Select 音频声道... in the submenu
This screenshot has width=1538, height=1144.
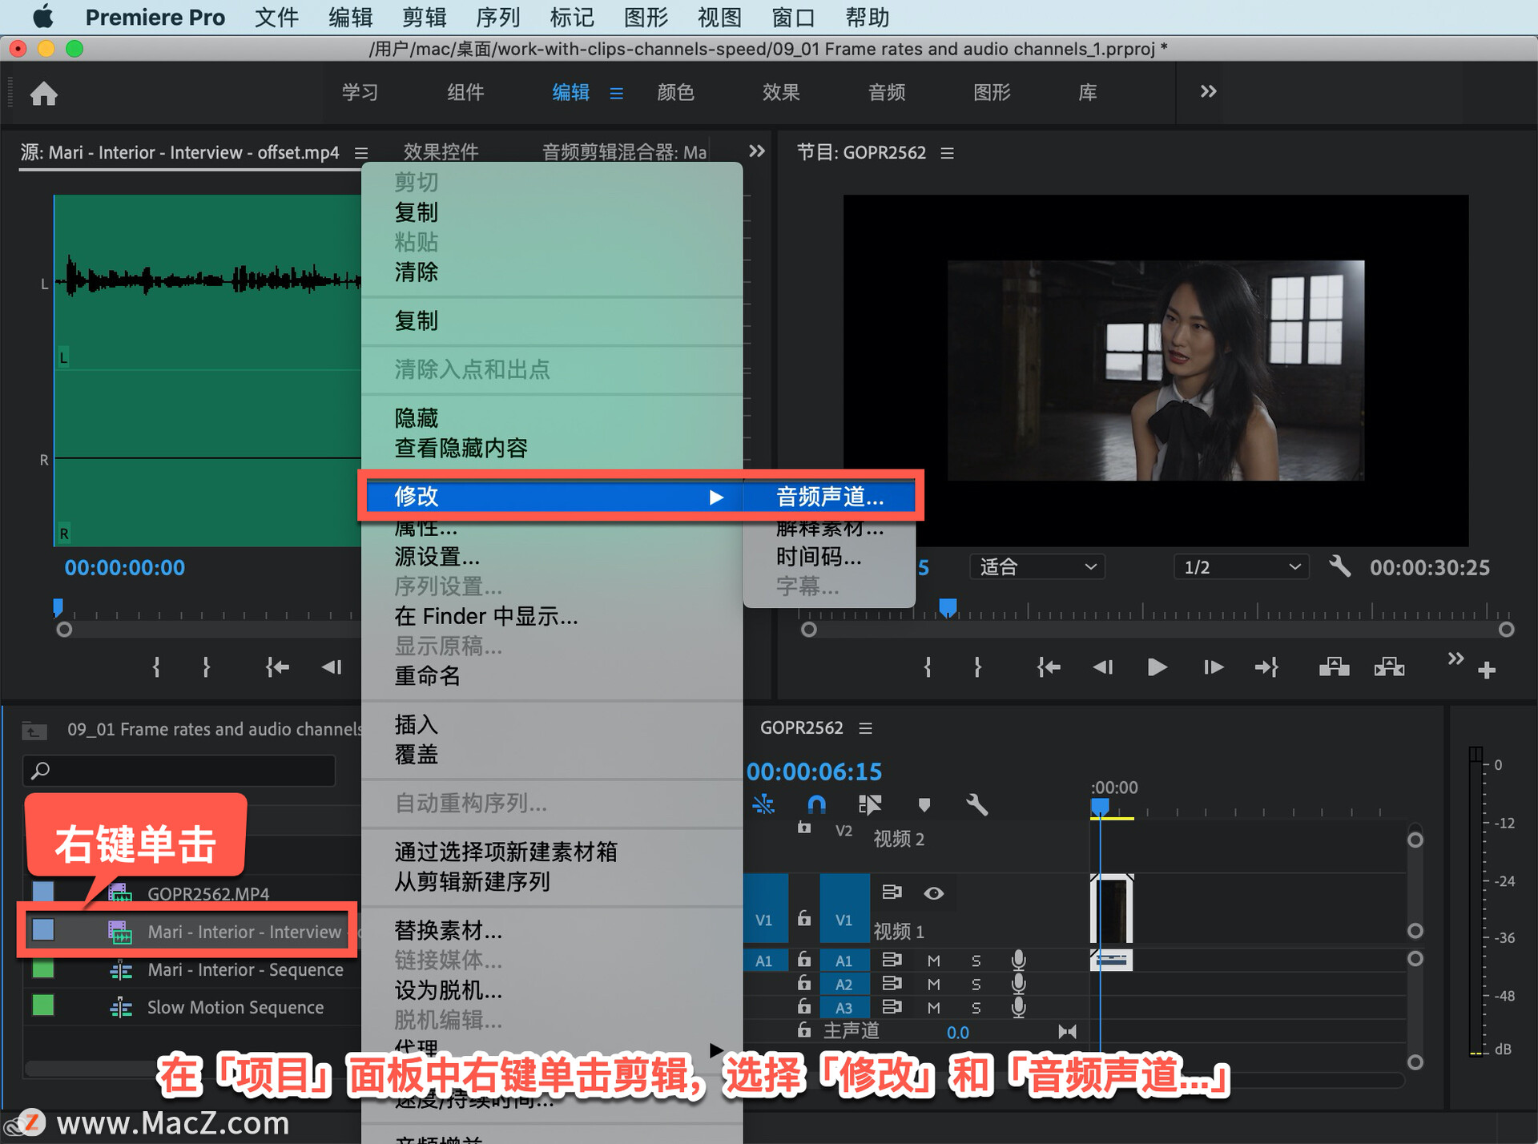pyautogui.click(x=830, y=497)
